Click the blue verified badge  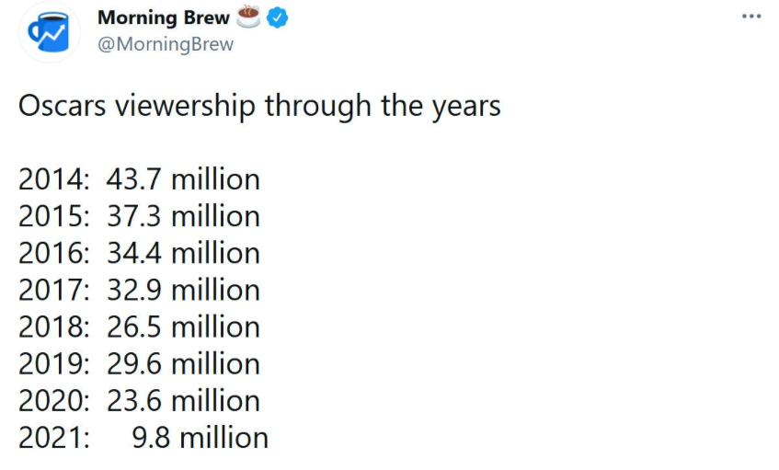[276, 18]
